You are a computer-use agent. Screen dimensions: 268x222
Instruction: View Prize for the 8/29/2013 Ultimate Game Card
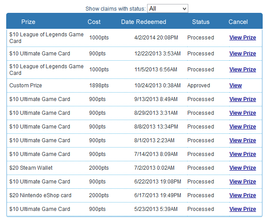(243, 113)
